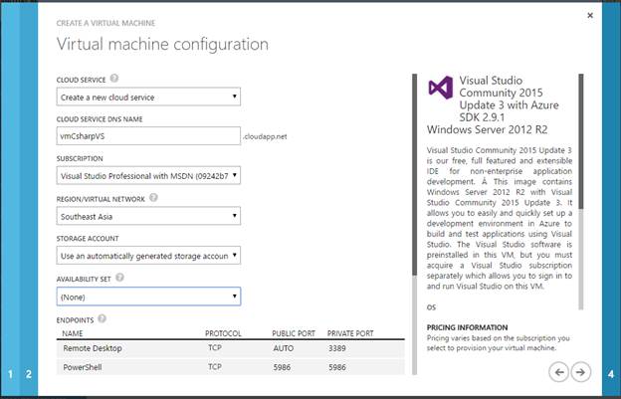Click the Cloud Service DNS Name input field
Image resolution: width=621 pixels, height=399 pixels.
coord(148,136)
